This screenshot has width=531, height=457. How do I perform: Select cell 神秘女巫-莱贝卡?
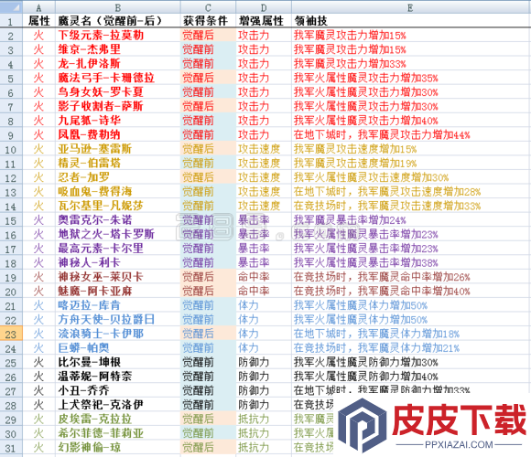click(x=118, y=277)
